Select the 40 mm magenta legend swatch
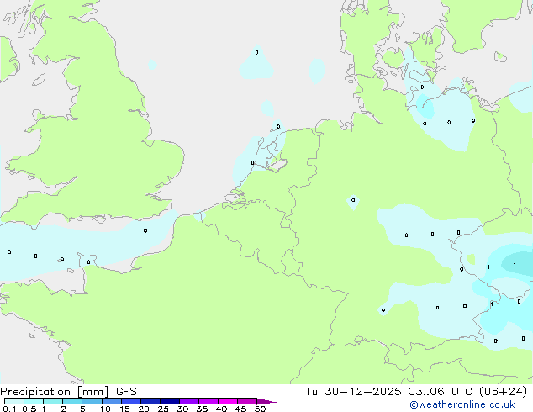Screen dimensions: 533x412 click(228, 401)
